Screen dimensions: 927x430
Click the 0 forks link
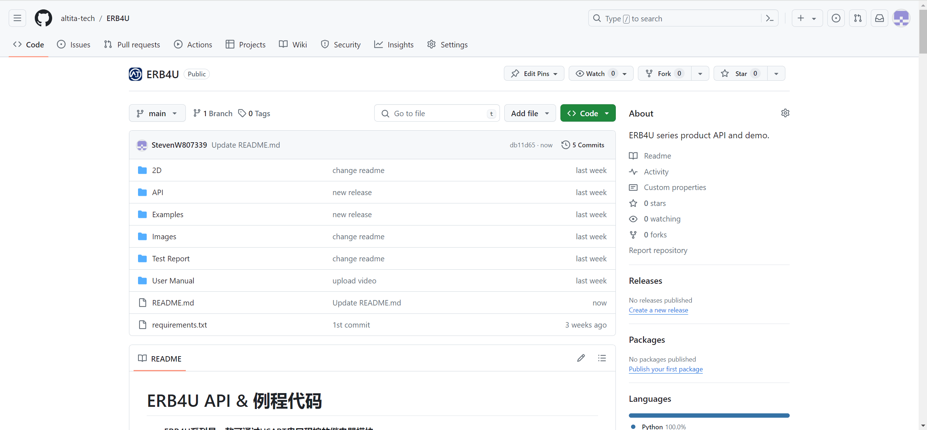(648, 235)
